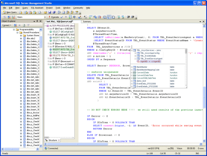Click Uncomment Selected Lines icon
207x156 pixels.
pyautogui.click(x=123, y=17)
